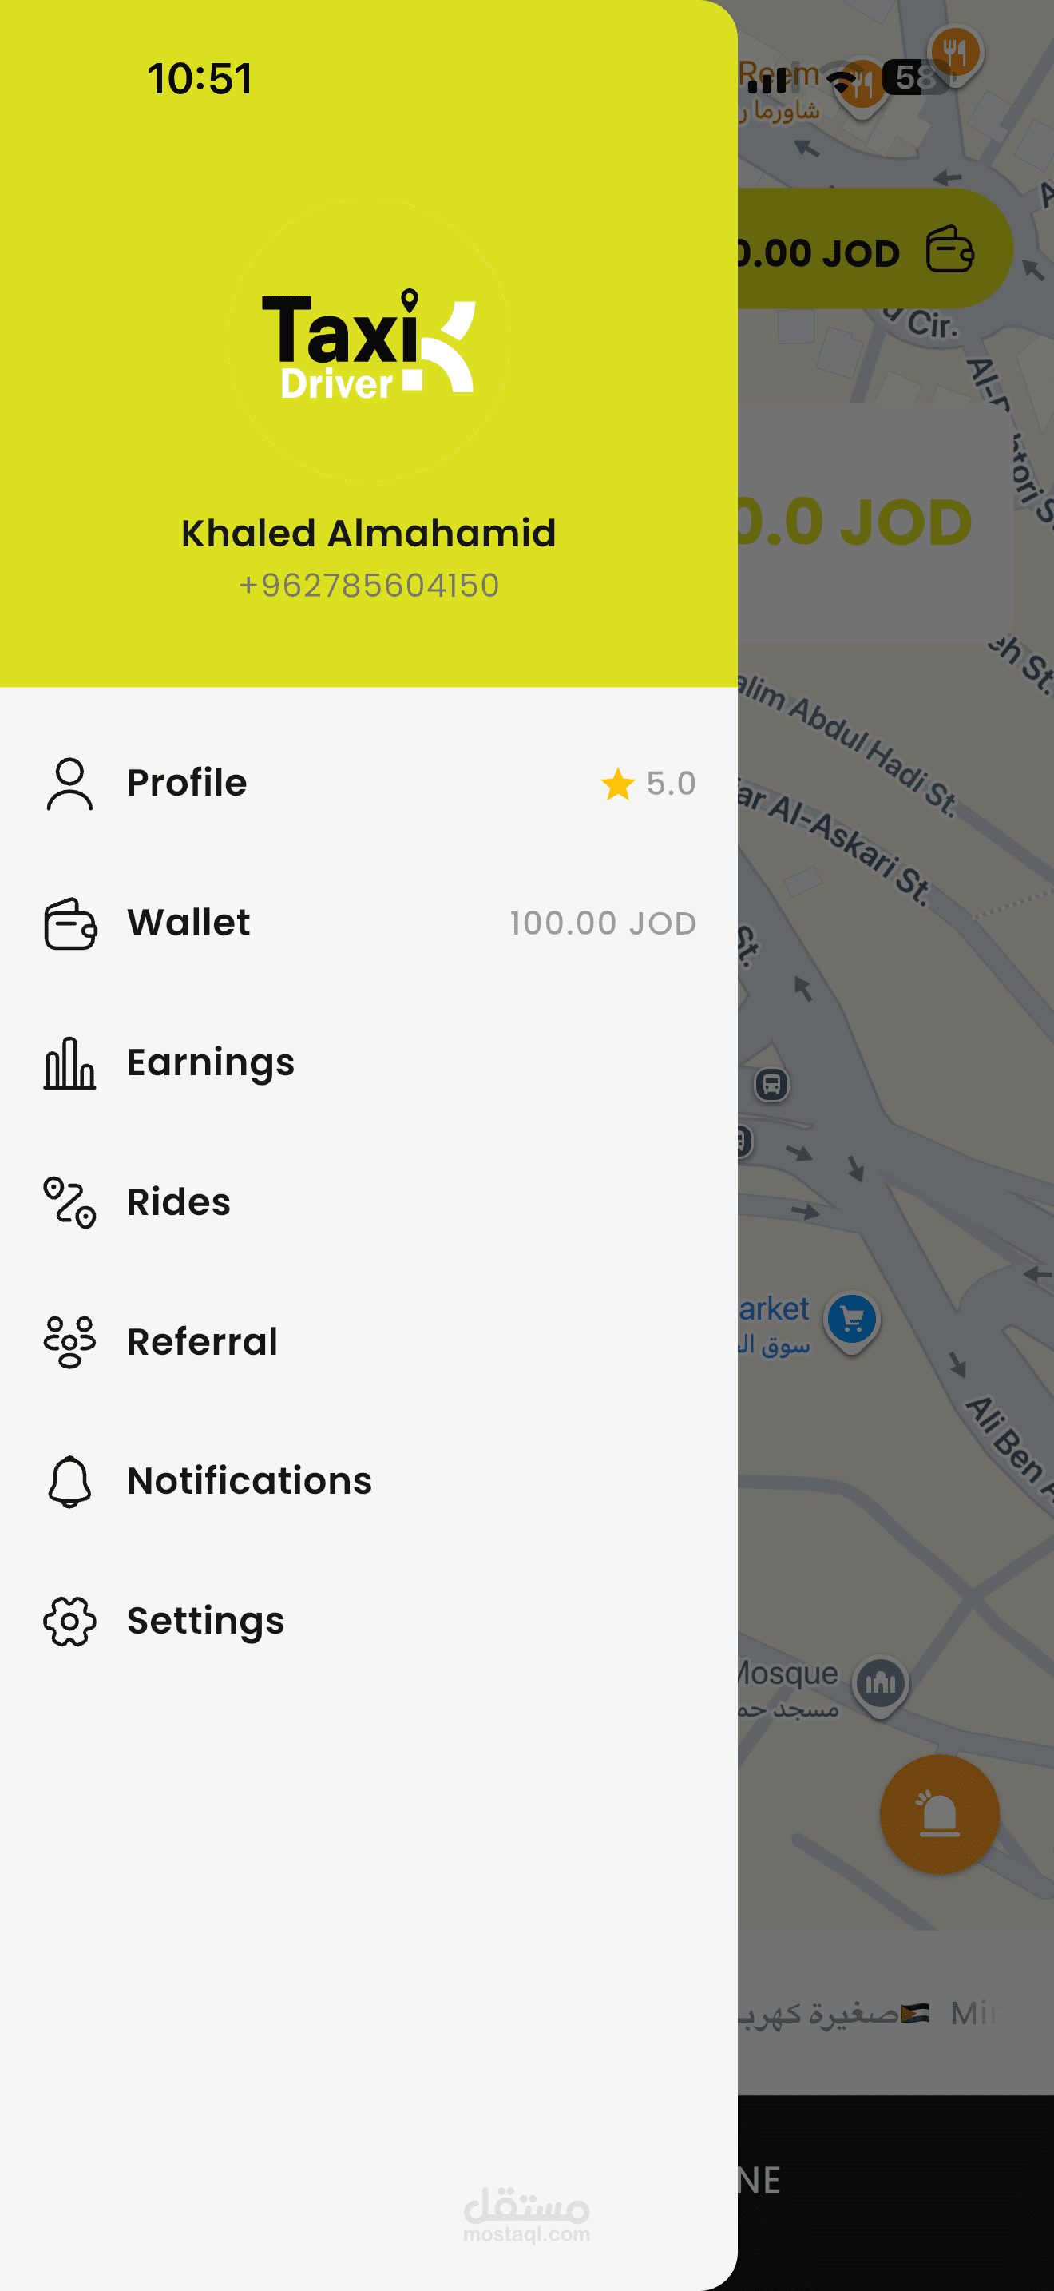Tap the Notifications bell icon

(69, 1482)
